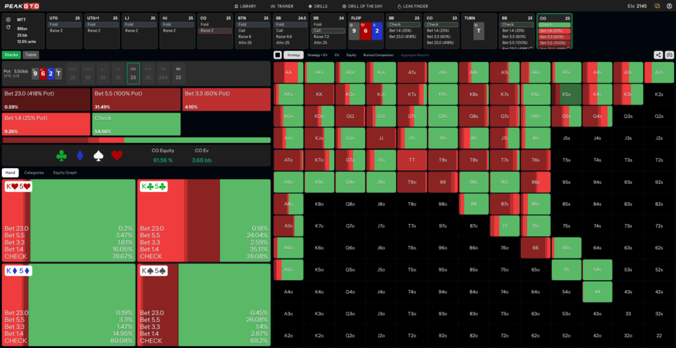Click the Bet 1.4 (25% Pot) action card
Screen dimensions: 676x348
pos(46,124)
